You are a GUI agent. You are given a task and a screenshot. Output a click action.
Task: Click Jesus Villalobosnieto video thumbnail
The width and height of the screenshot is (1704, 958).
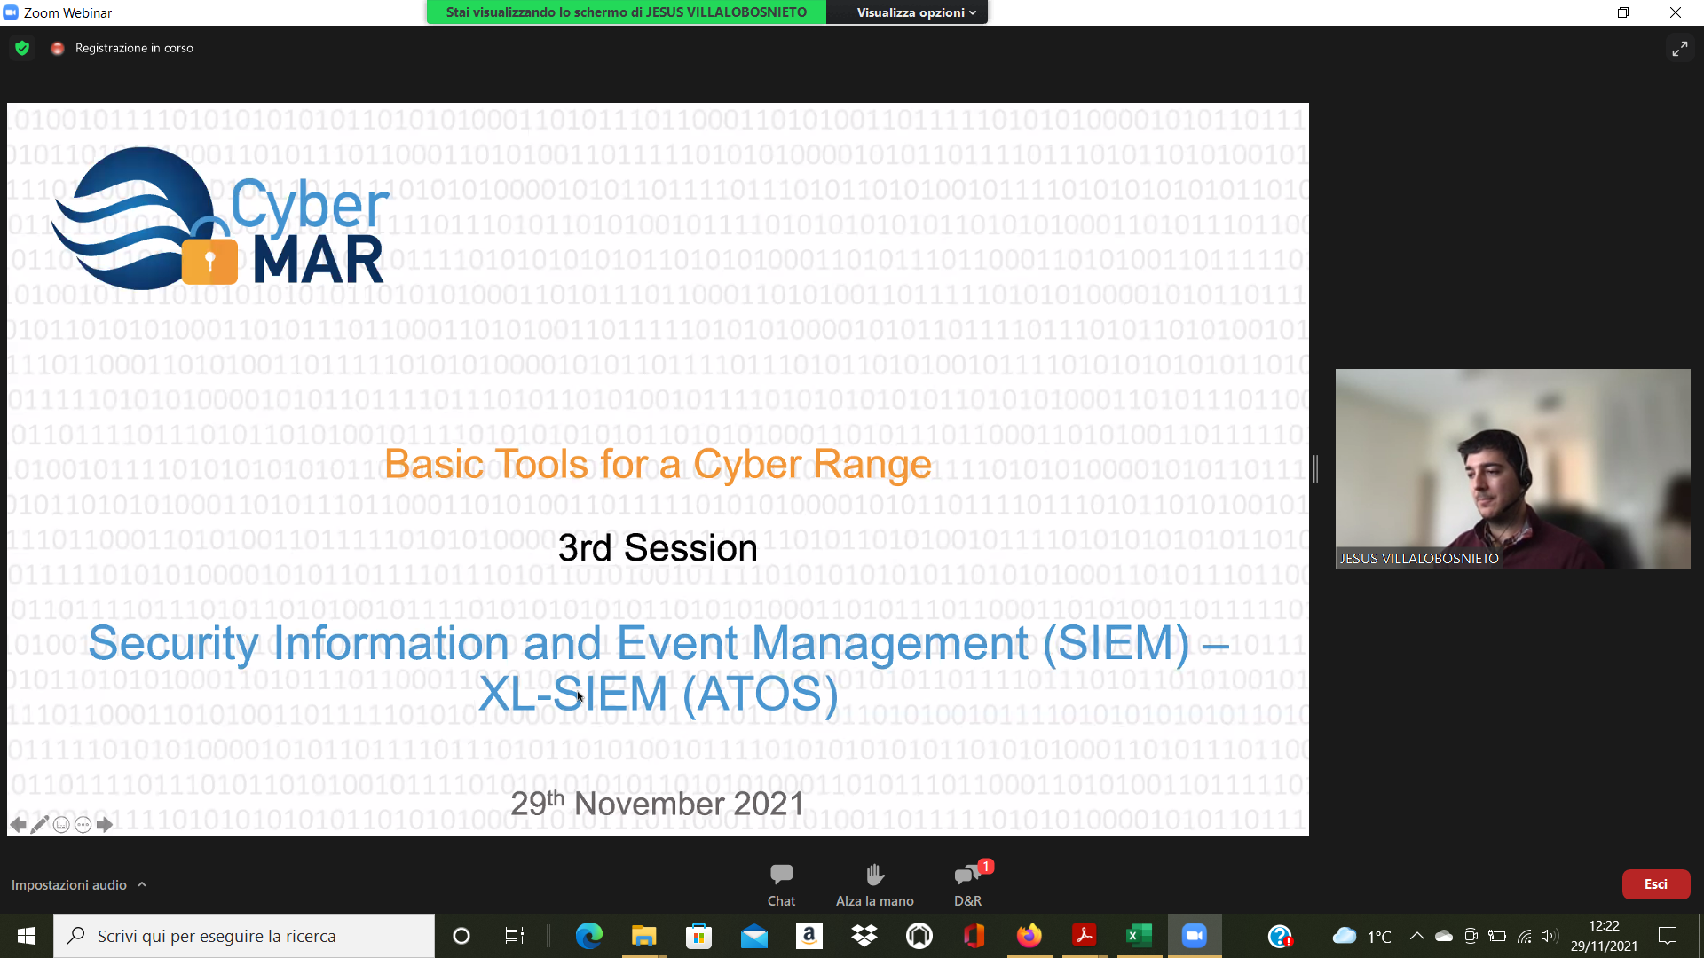click(1512, 467)
